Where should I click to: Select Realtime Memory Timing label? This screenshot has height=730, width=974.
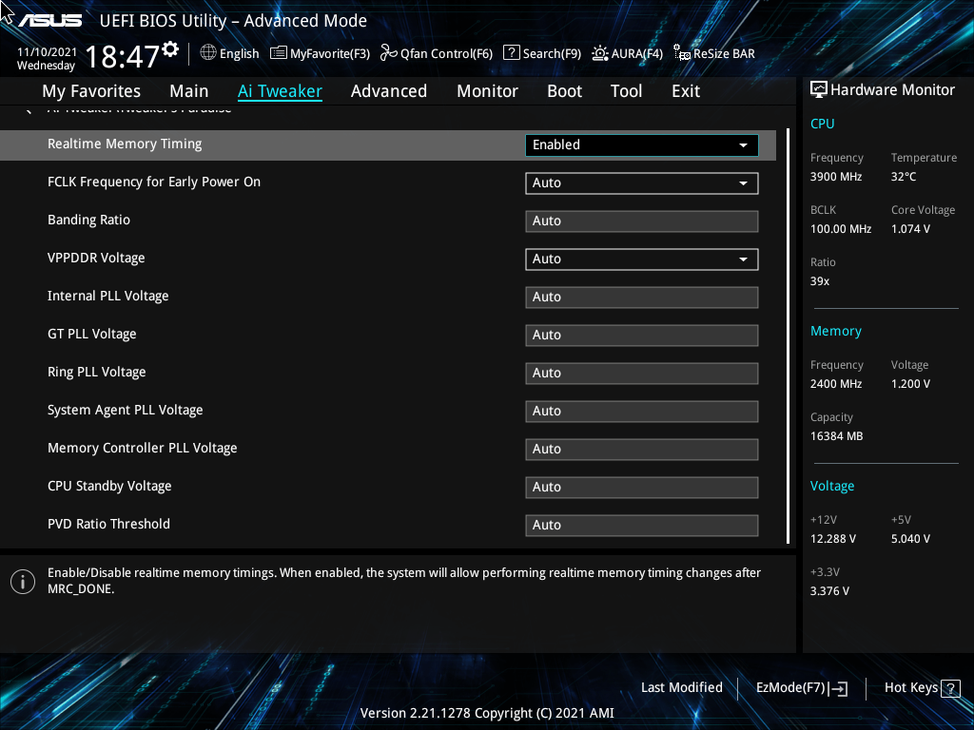(125, 144)
